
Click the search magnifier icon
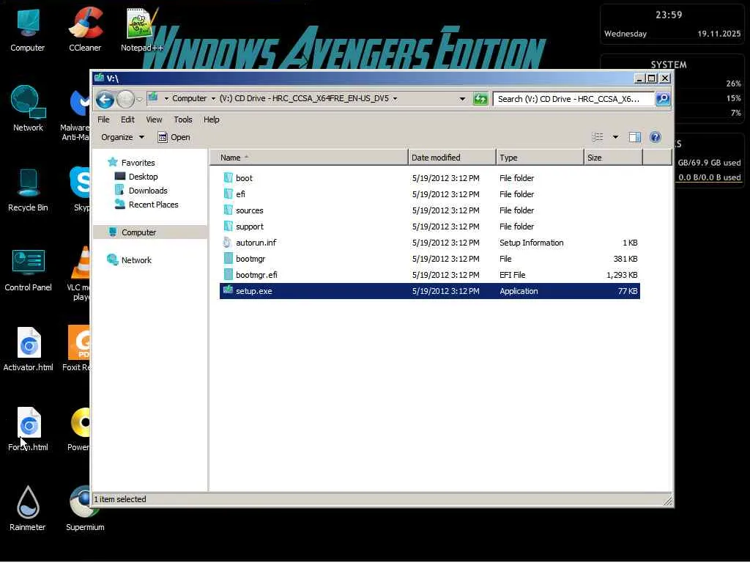click(662, 99)
